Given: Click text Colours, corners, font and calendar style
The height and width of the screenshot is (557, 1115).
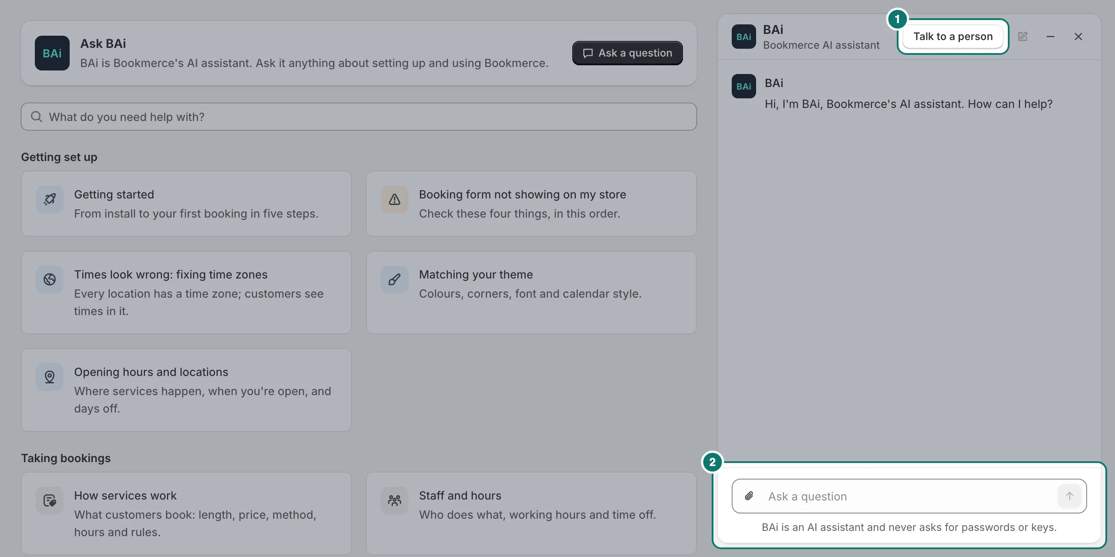Looking at the screenshot, I should [x=530, y=294].
